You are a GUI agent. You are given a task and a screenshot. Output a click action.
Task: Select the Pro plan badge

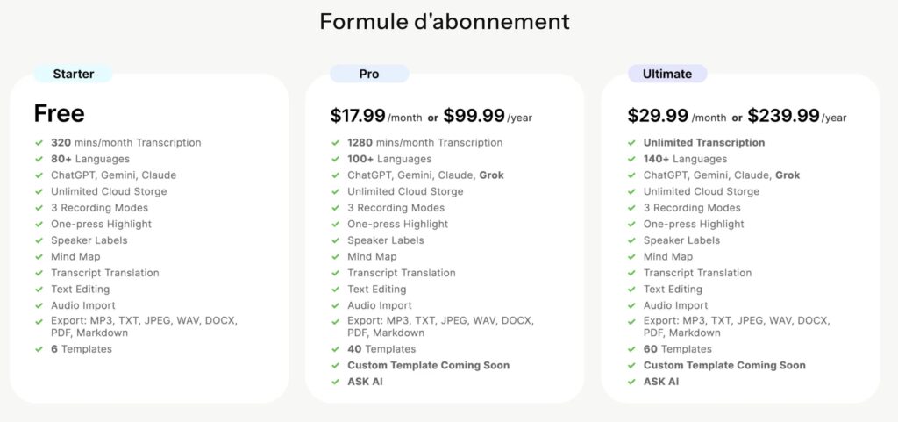(x=369, y=75)
